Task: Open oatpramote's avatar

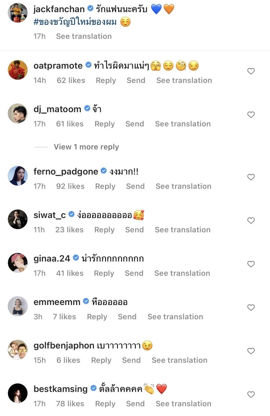Action: 18,70
